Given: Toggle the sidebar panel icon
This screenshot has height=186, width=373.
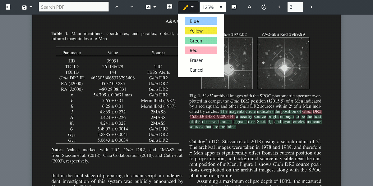Looking at the screenshot, I should pos(8,7).
